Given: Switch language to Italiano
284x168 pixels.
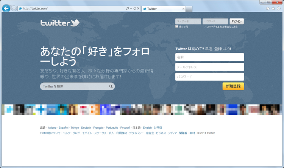Looking at the screenshot, I should point(52,128).
